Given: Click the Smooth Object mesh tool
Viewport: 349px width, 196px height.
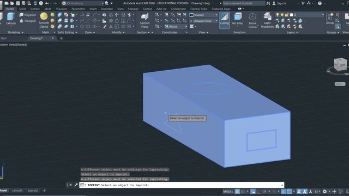Looking at the screenshot, I should (x=44, y=20).
